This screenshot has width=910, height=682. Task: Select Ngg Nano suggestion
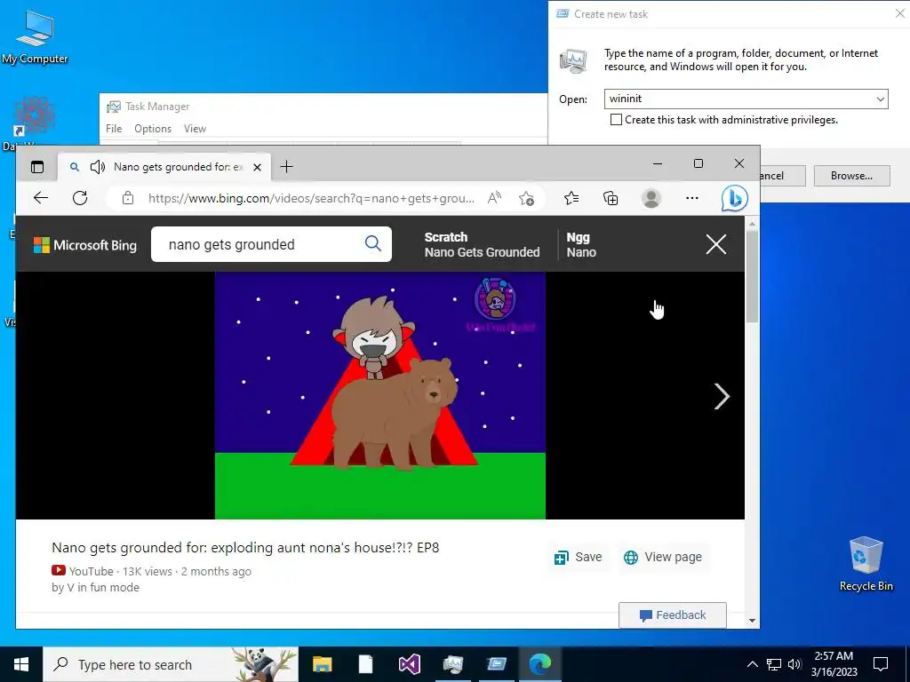click(x=581, y=245)
